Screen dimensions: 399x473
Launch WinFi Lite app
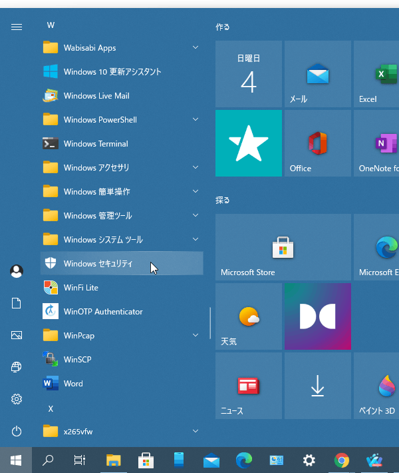(122, 288)
